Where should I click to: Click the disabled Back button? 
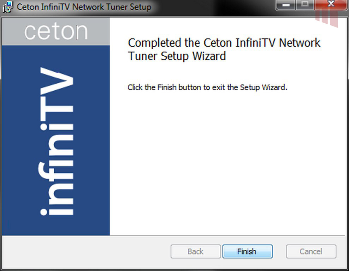tap(196, 252)
